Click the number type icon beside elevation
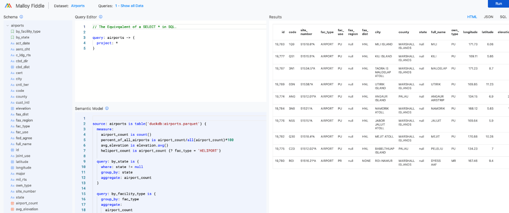The width and height of the screenshot is (509, 213). click(x=12, y=108)
